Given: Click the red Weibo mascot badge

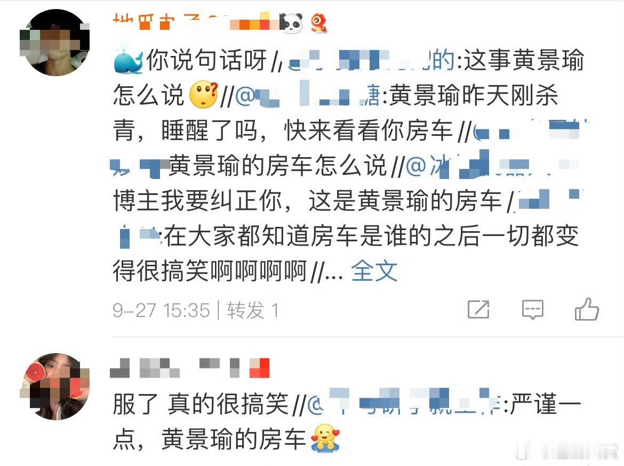Looking at the screenshot, I should [319, 23].
